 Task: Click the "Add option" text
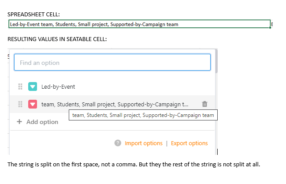point(42,122)
